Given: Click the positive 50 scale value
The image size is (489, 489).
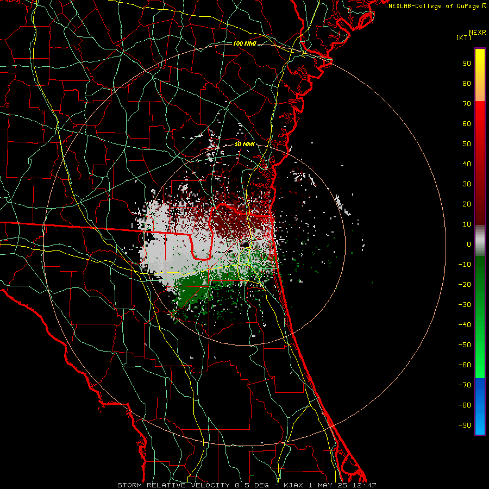Looking at the screenshot, I should 467,144.
